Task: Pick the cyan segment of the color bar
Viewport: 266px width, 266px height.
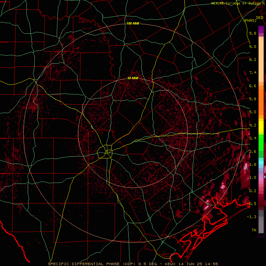Action: (x=261, y=163)
